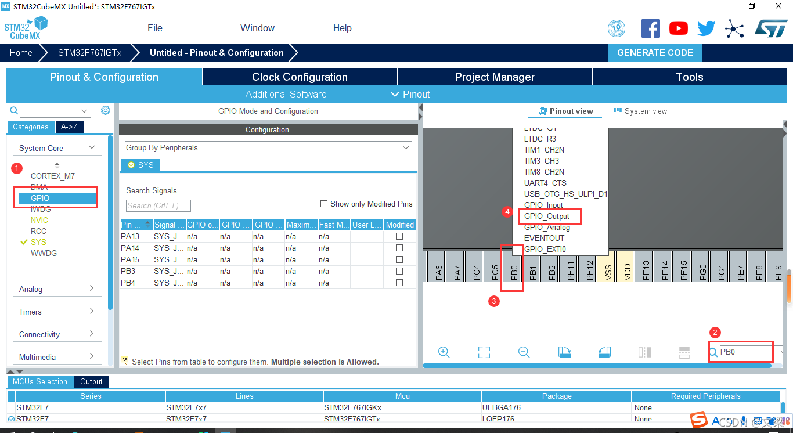This screenshot has height=433, width=793.
Task: Expand the Pinout dropdown menu
Action: (x=410, y=94)
